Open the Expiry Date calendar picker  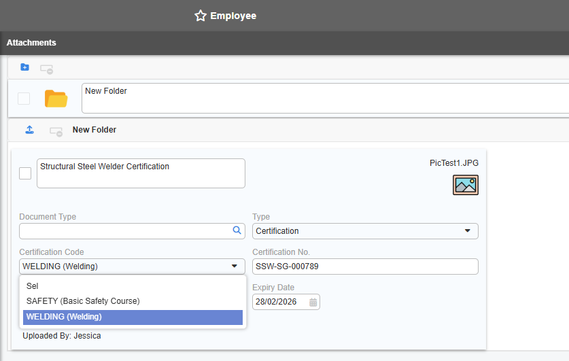(313, 302)
